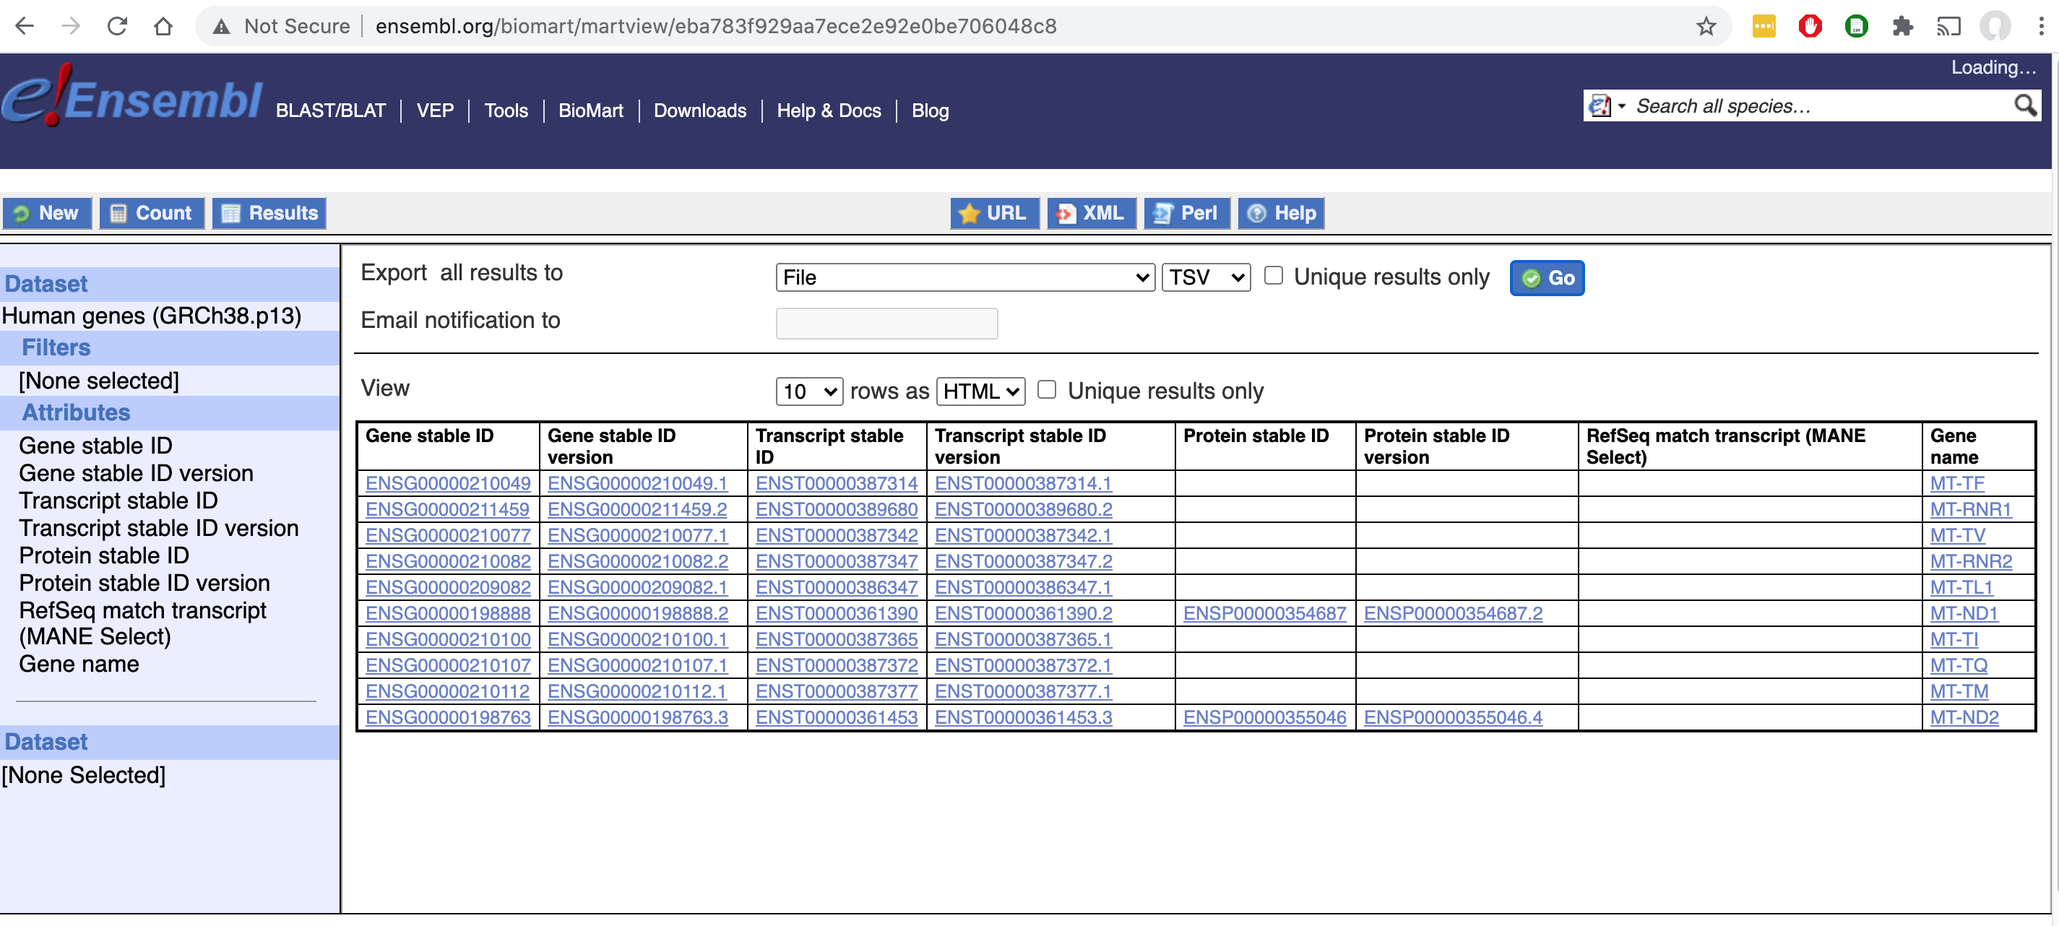Open the species selector icon in the search box
The height and width of the screenshot is (926, 2059).
tap(1606, 105)
